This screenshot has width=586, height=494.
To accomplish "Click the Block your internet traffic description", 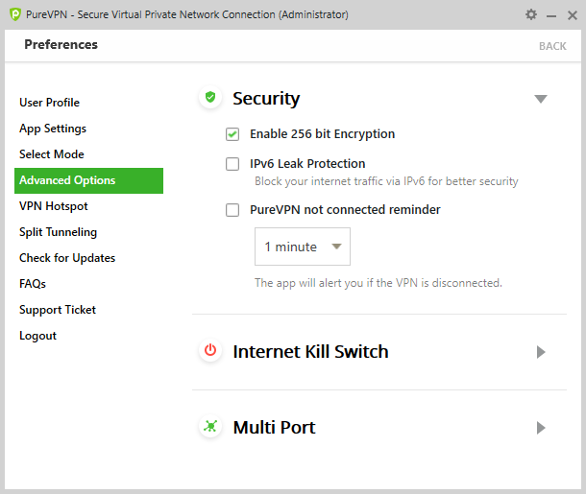I will pyautogui.click(x=386, y=181).
